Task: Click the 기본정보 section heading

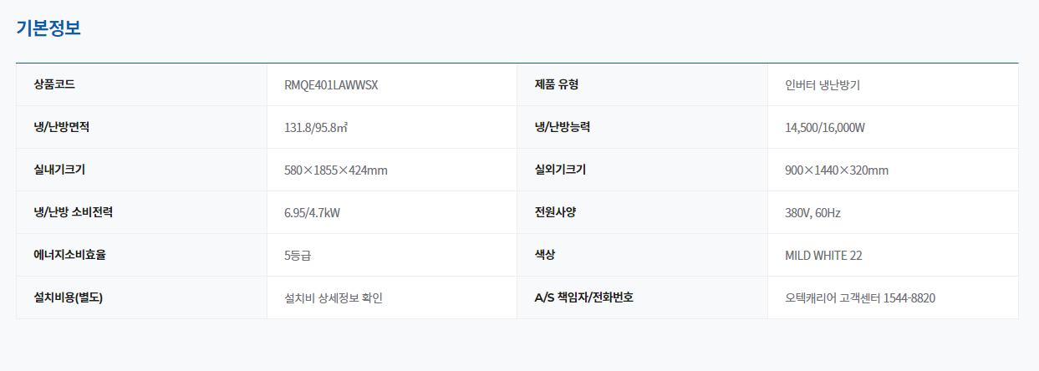Action: [48, 28]
